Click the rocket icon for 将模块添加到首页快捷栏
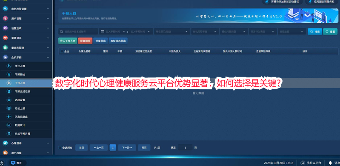The height and width of the screenshot is (166, 340). (x=267, y=2)
